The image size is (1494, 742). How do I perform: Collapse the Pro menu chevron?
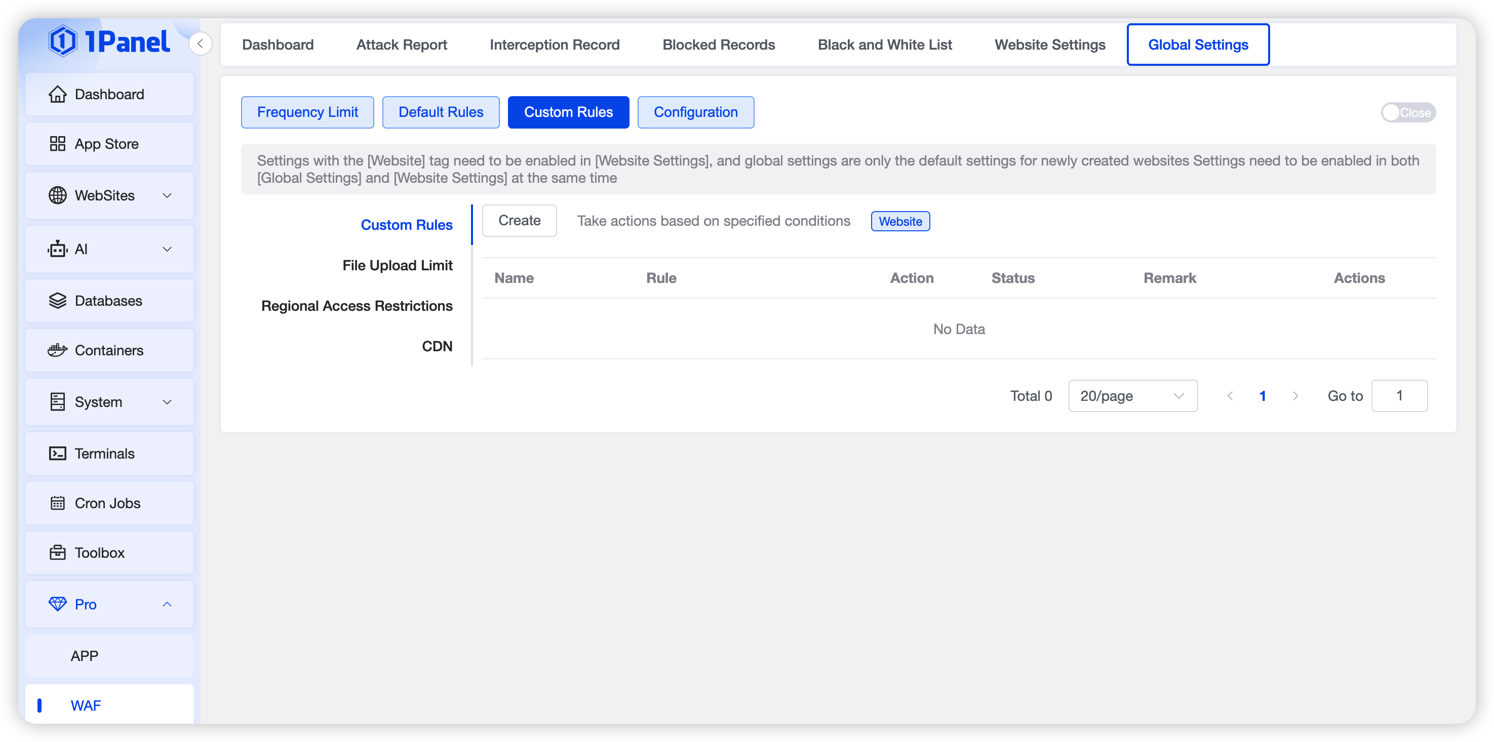click(167, 604)
